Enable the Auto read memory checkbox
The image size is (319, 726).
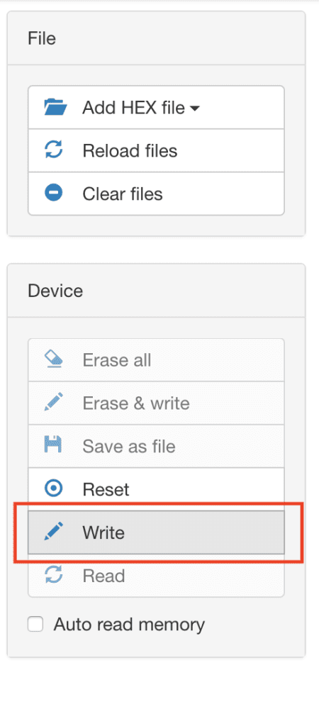[35, 624]
